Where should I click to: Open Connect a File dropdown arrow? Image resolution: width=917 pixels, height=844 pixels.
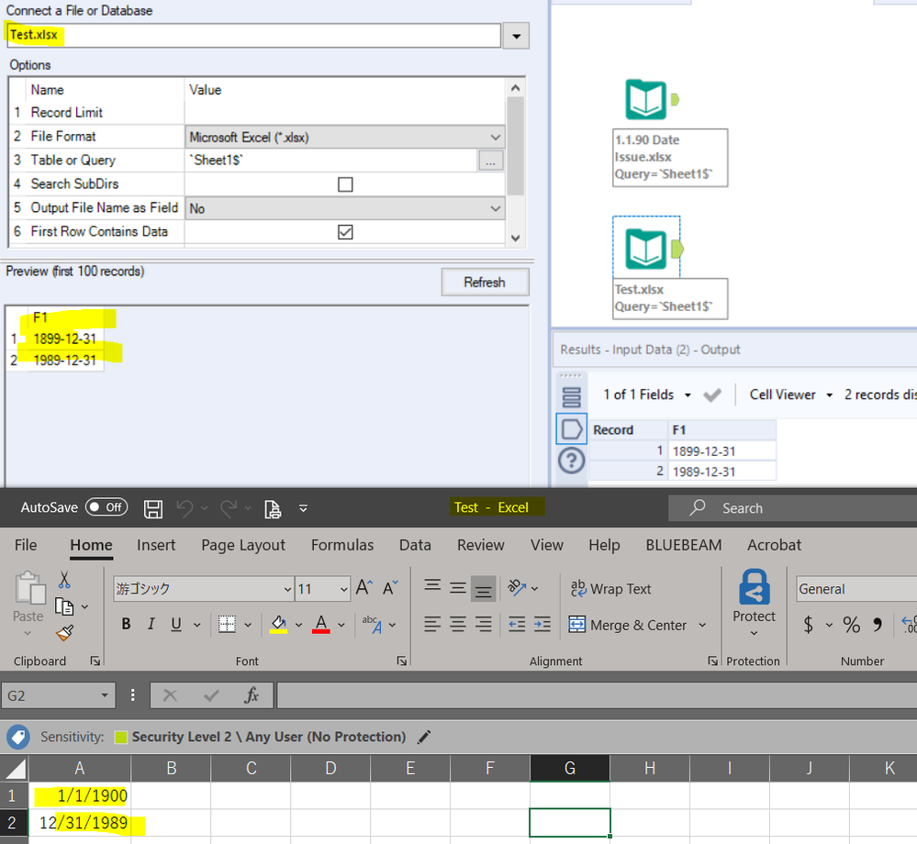point(517,37)
